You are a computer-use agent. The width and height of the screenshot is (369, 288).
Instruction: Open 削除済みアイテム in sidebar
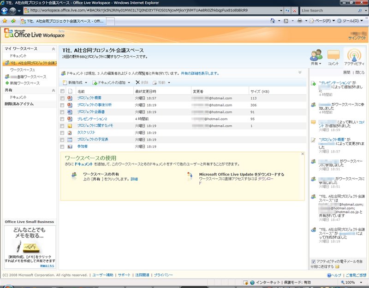(19, 104)
